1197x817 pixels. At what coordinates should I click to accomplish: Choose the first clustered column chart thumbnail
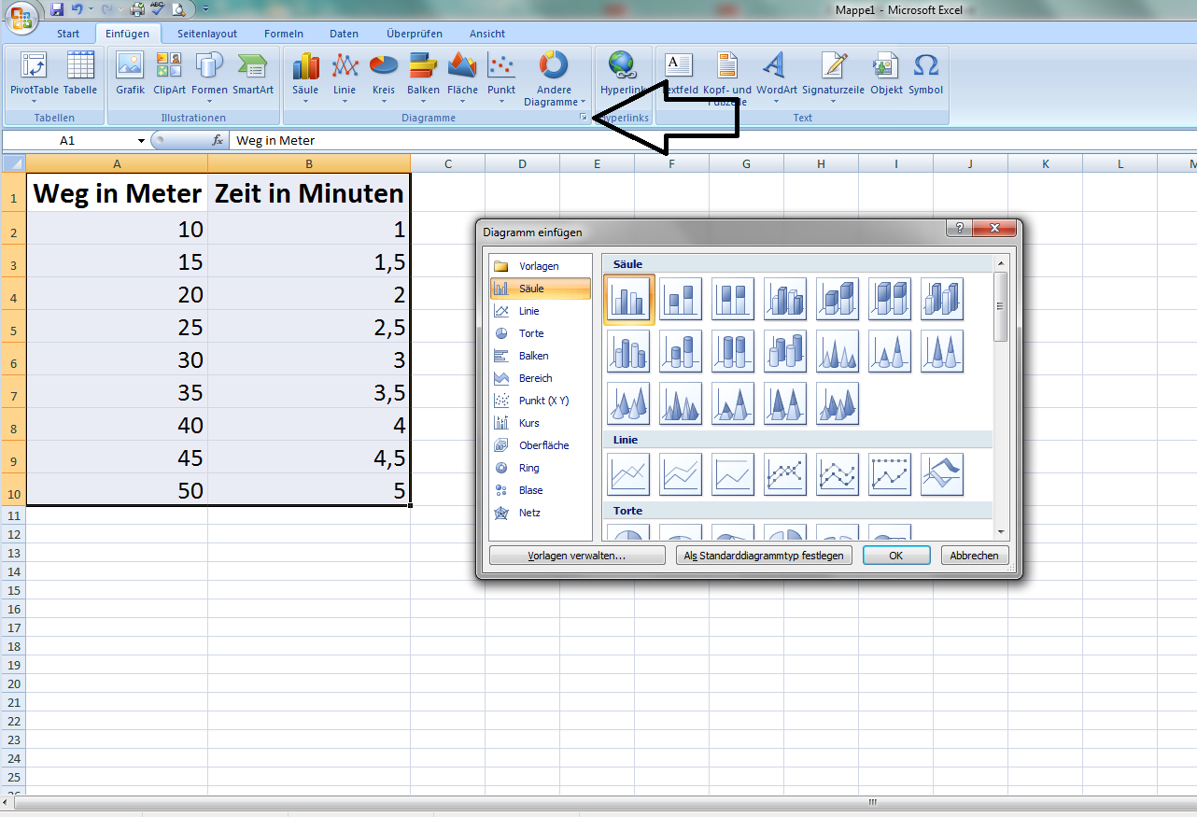pyautogui.click(x=629, y=299)
